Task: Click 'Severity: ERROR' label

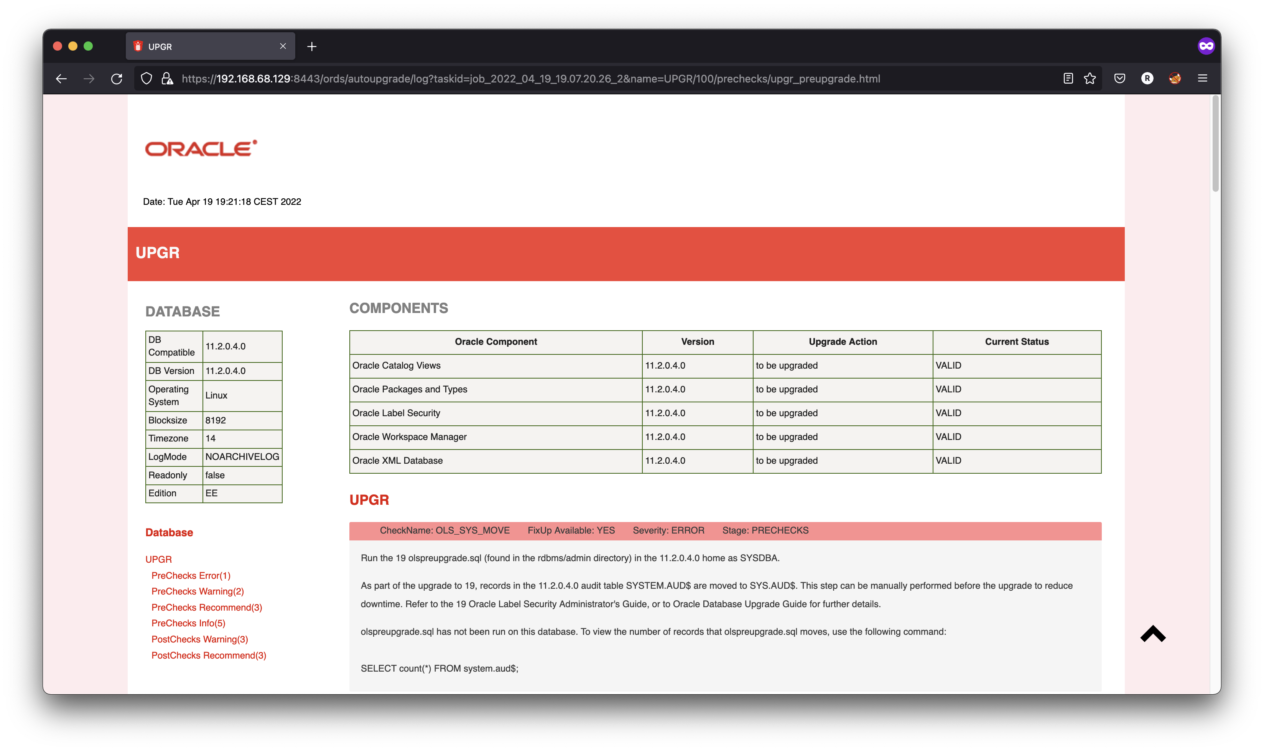Action: [668, 531]
